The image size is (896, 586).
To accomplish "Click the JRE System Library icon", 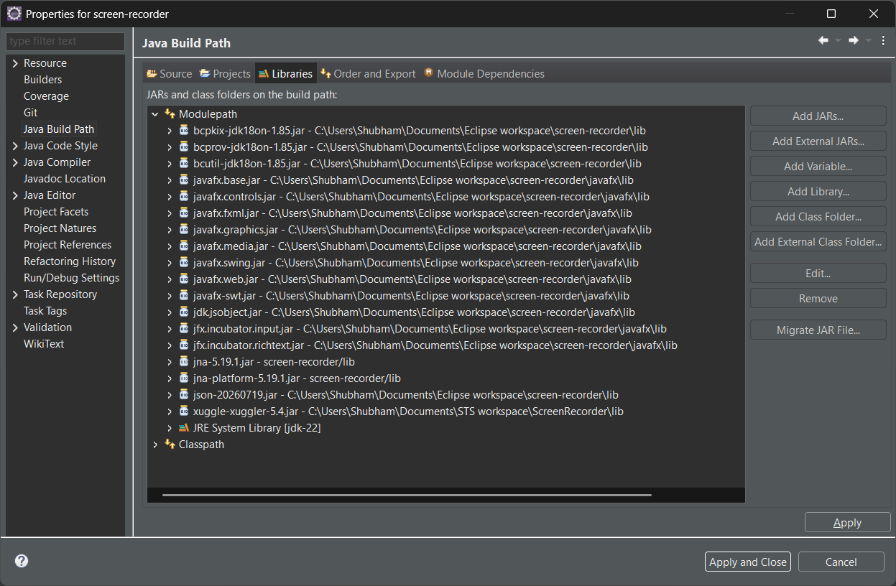I will pyautogui.click(x=184, y=428).
